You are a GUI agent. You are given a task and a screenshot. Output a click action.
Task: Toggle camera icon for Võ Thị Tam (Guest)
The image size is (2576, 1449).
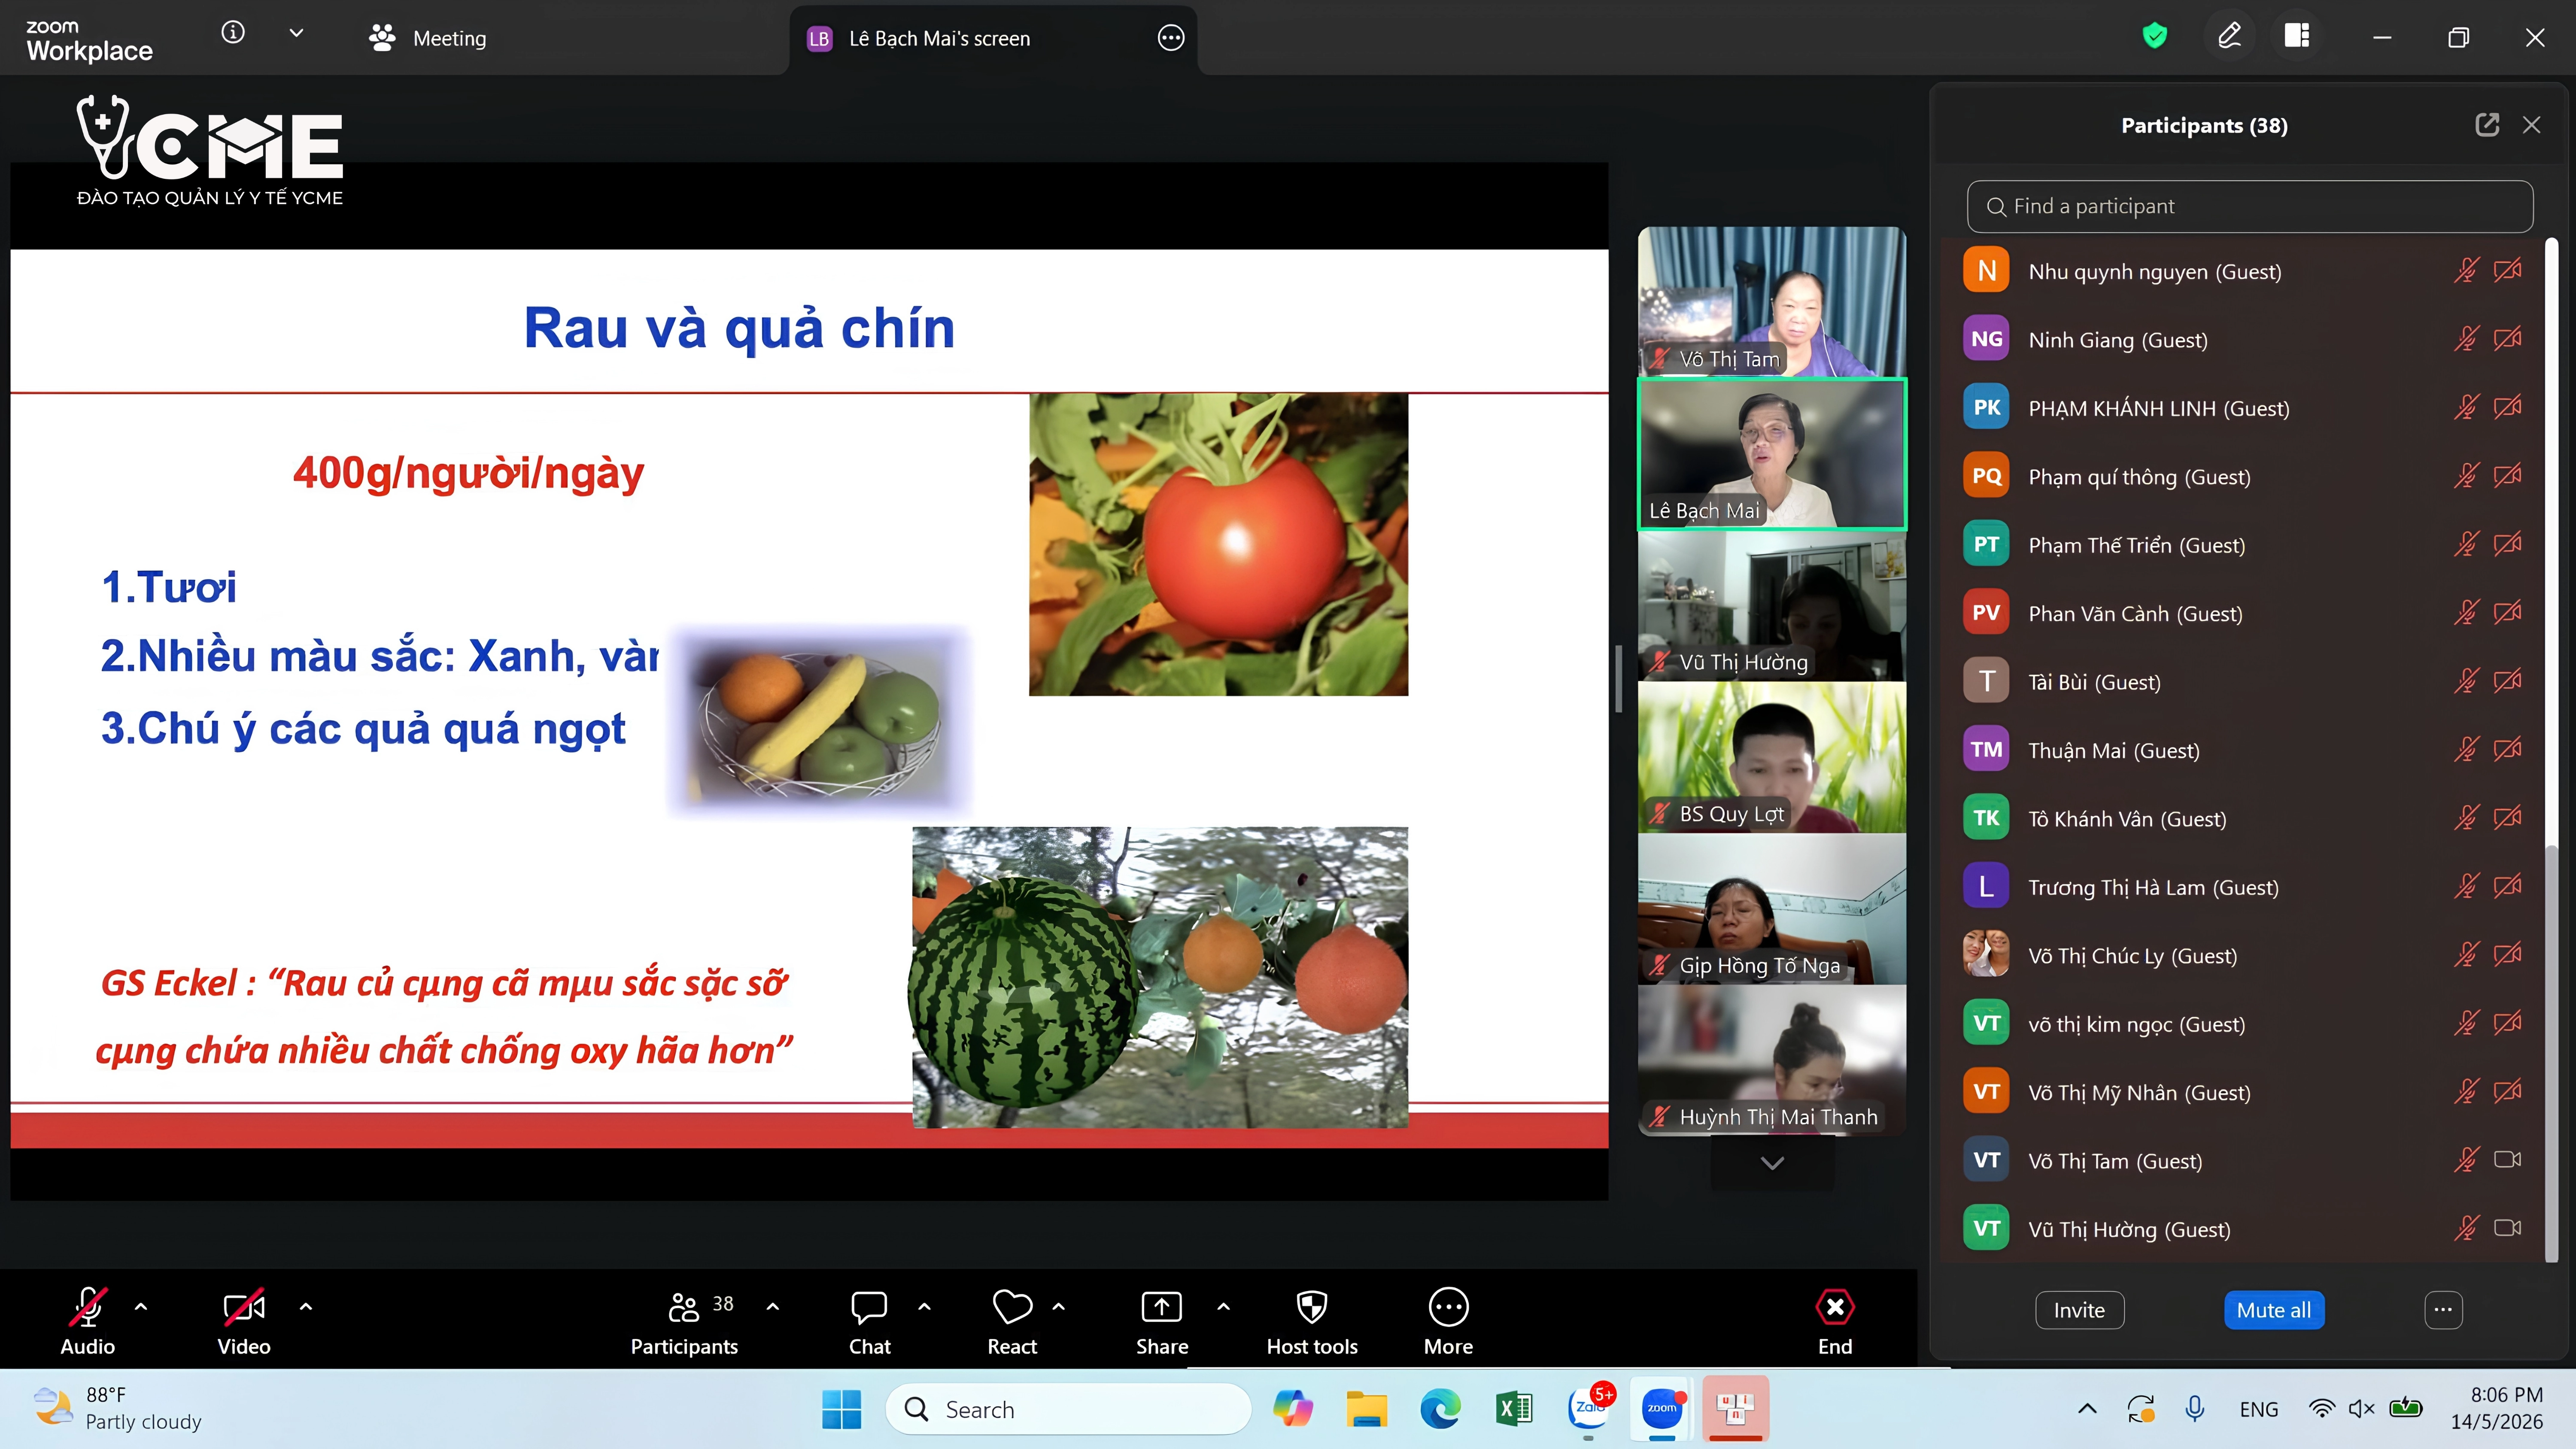[2507, 1160]
